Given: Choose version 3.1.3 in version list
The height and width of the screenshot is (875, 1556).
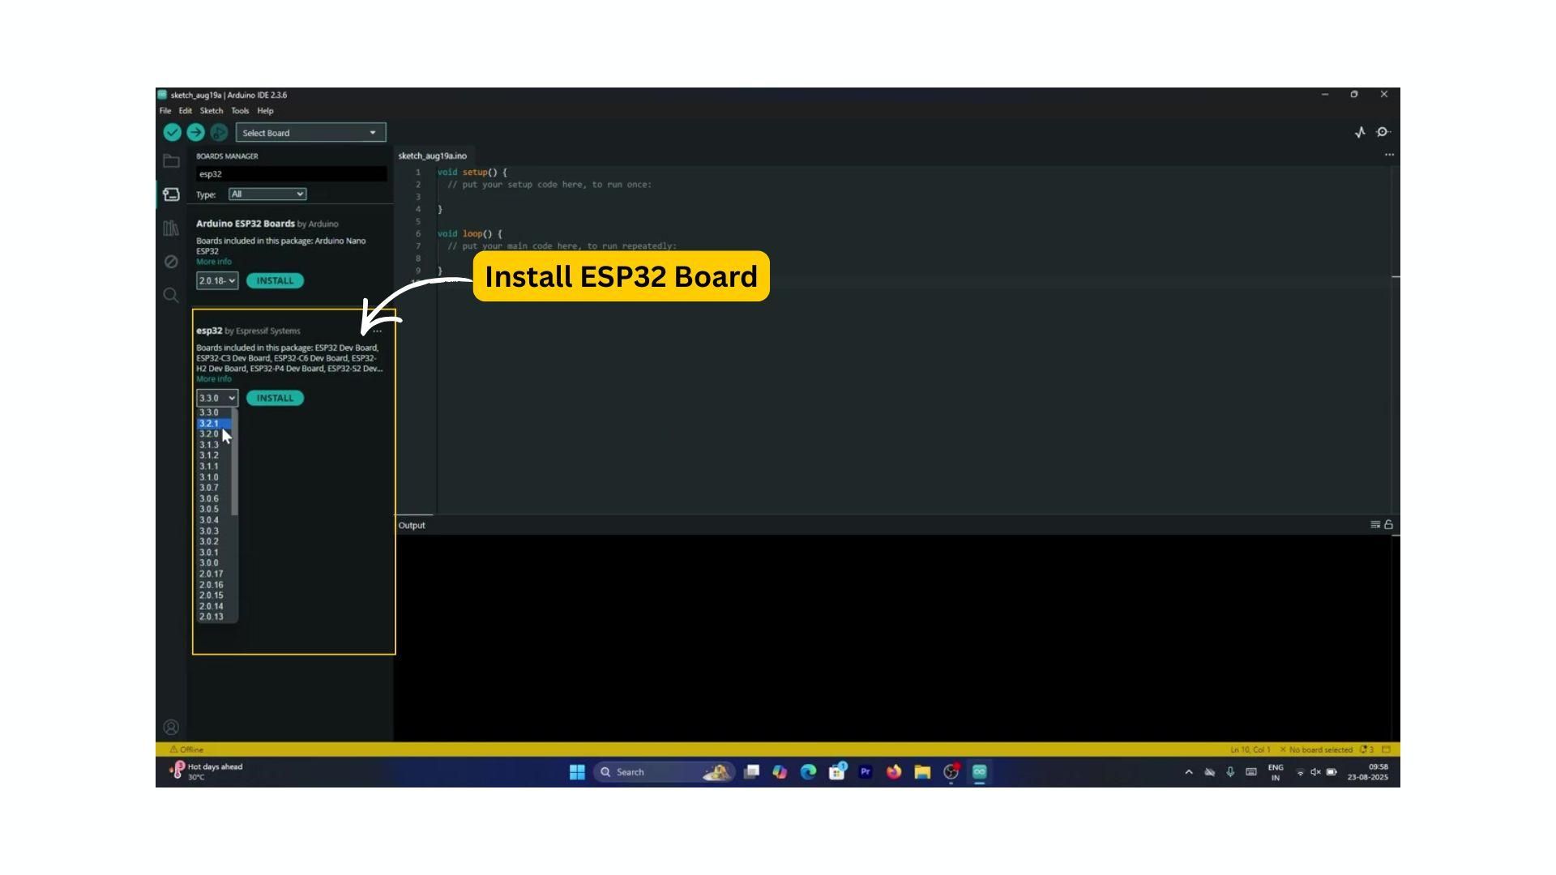Looking at the screenshot, I should pyautogui.click(x=215, y=445).
